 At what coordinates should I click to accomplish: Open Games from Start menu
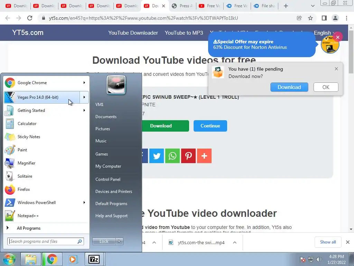click(x=102, y=154)
